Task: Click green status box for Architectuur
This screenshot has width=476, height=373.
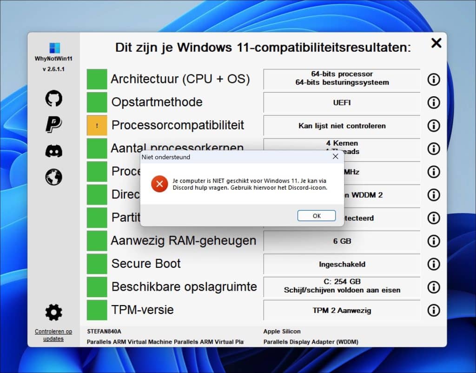Action: coord(97,79)
